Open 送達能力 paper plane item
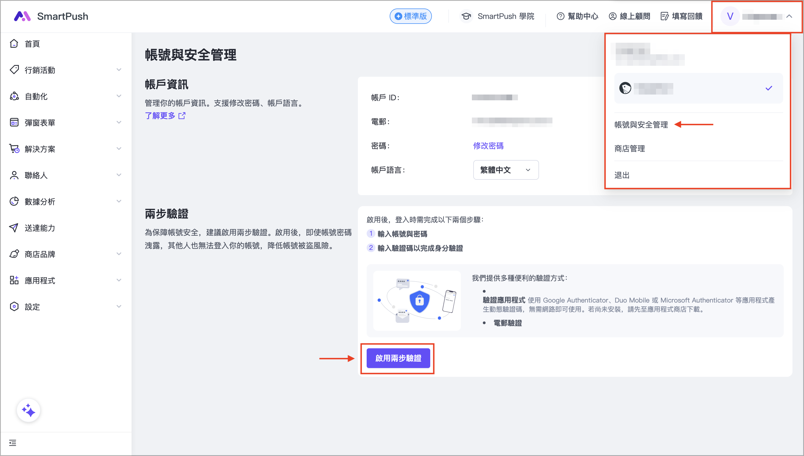Image resolution: width=804 pixels, height=456 pixels. tap(14, 228)
